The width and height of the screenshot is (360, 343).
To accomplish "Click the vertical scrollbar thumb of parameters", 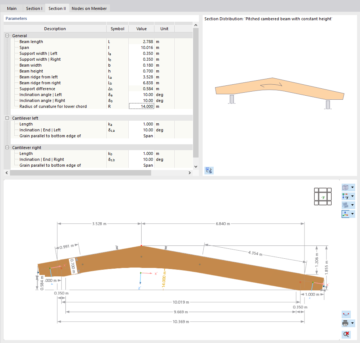I will [196, 93].
